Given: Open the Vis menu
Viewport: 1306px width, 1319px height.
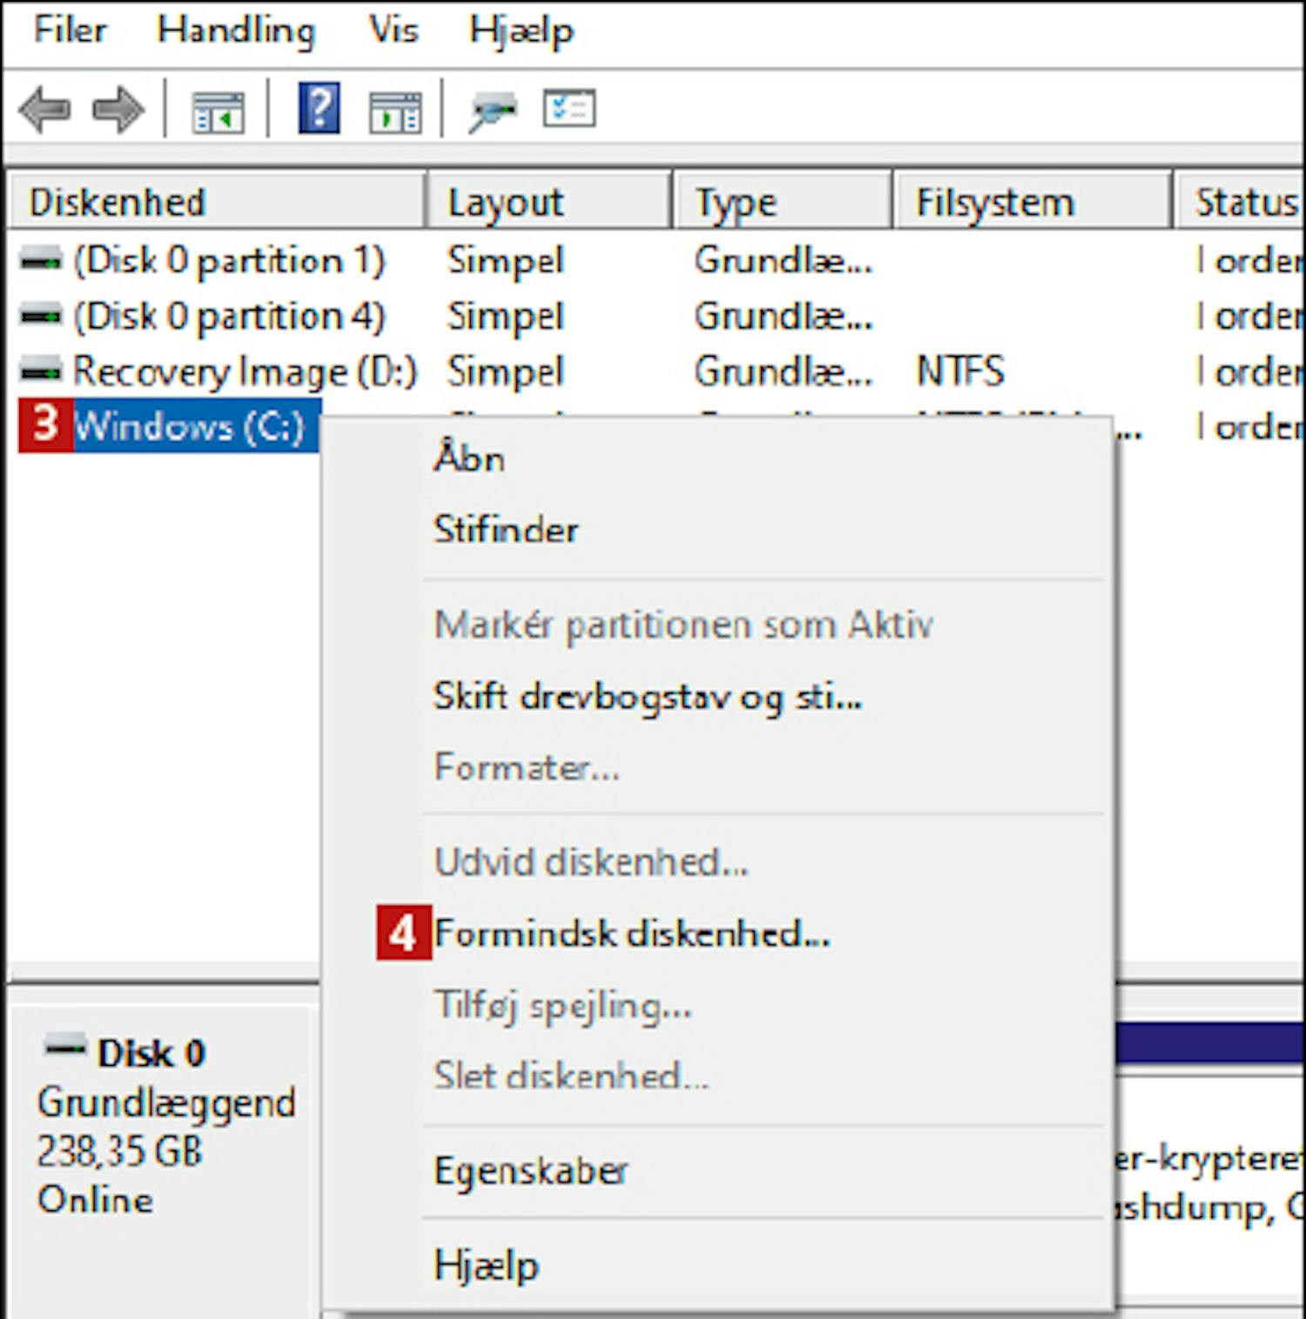Looking at the screenshot, I should tap(393, 30).
